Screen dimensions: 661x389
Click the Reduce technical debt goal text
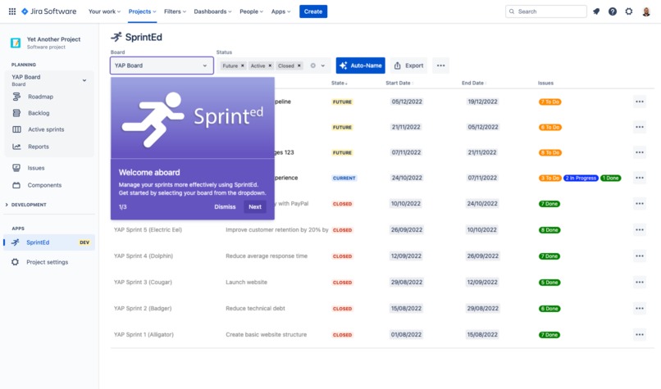point(255,308)
